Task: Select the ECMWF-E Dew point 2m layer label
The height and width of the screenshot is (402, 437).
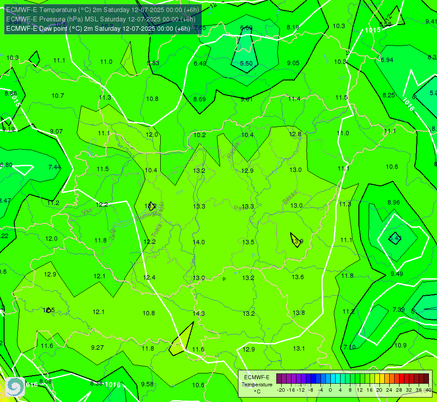Action: (x=98, y=29)
